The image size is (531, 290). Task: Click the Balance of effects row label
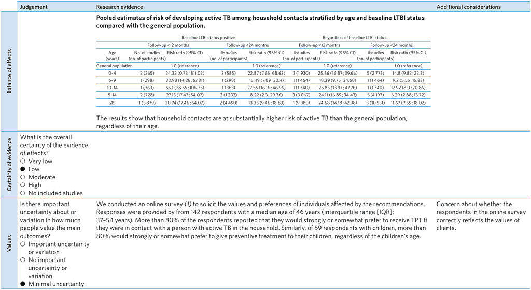coord(9,71)
